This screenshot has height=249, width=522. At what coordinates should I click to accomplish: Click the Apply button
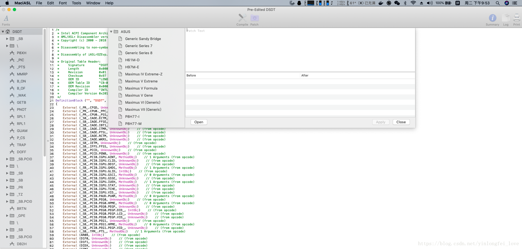point(381,122)
